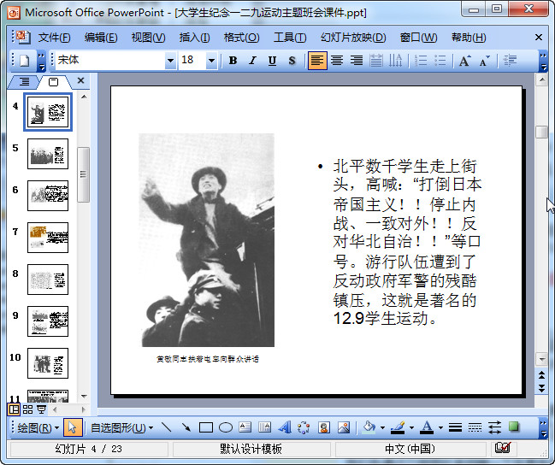Close the slide thumbnails pane

pos(80,80)
